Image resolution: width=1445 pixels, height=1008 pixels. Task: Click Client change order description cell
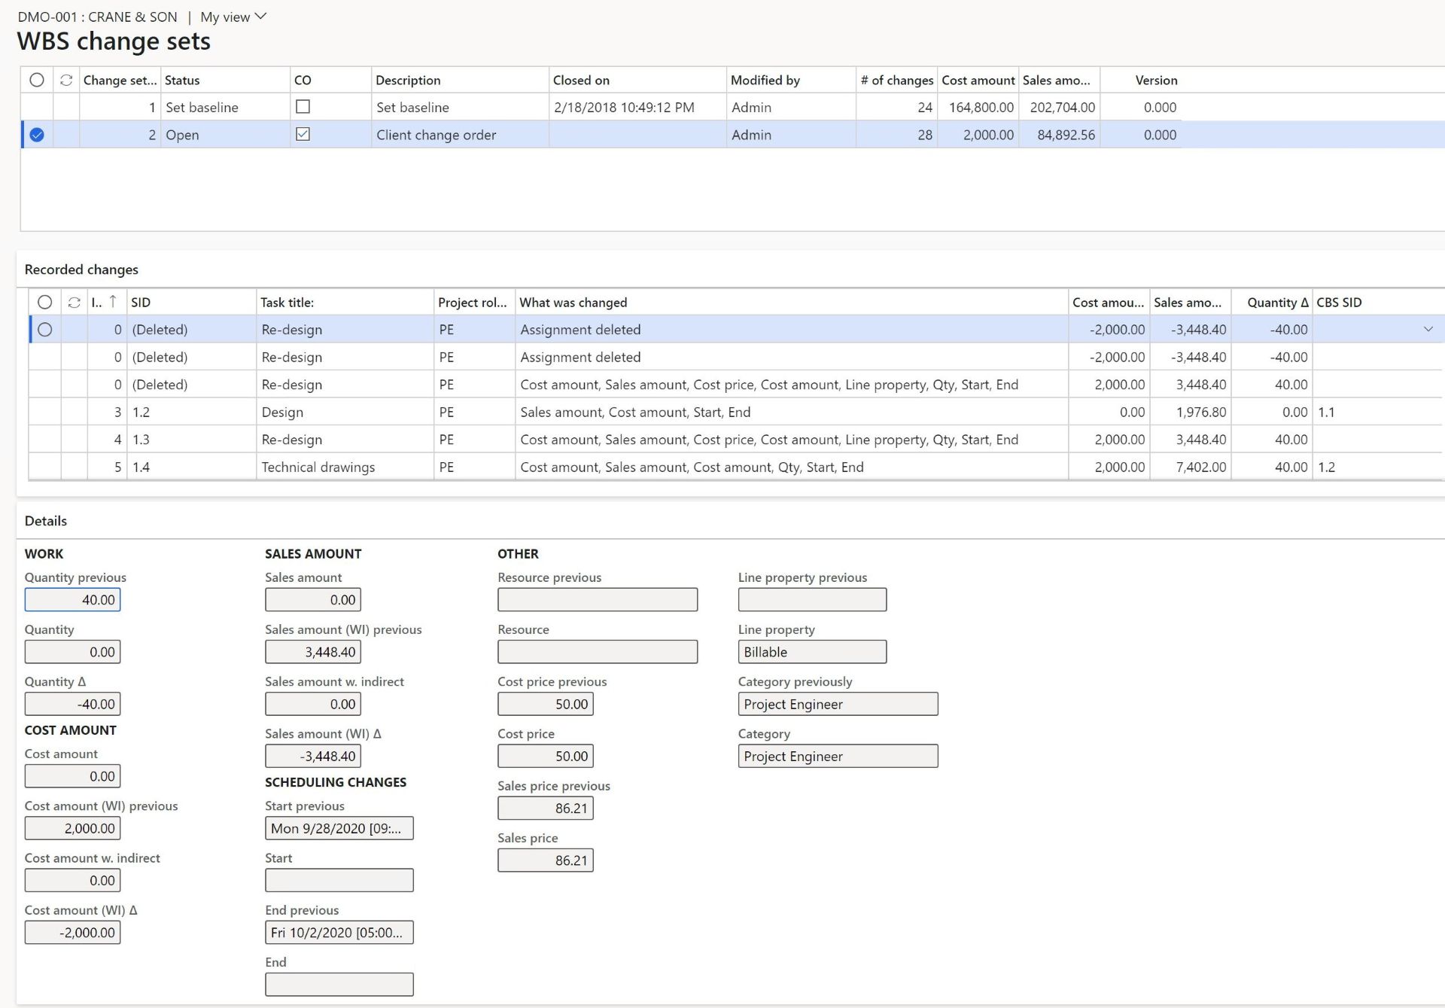point(460,135)
